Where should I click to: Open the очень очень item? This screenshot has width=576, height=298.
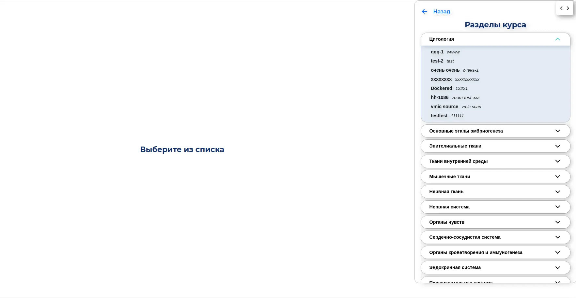tap(445, 70)
